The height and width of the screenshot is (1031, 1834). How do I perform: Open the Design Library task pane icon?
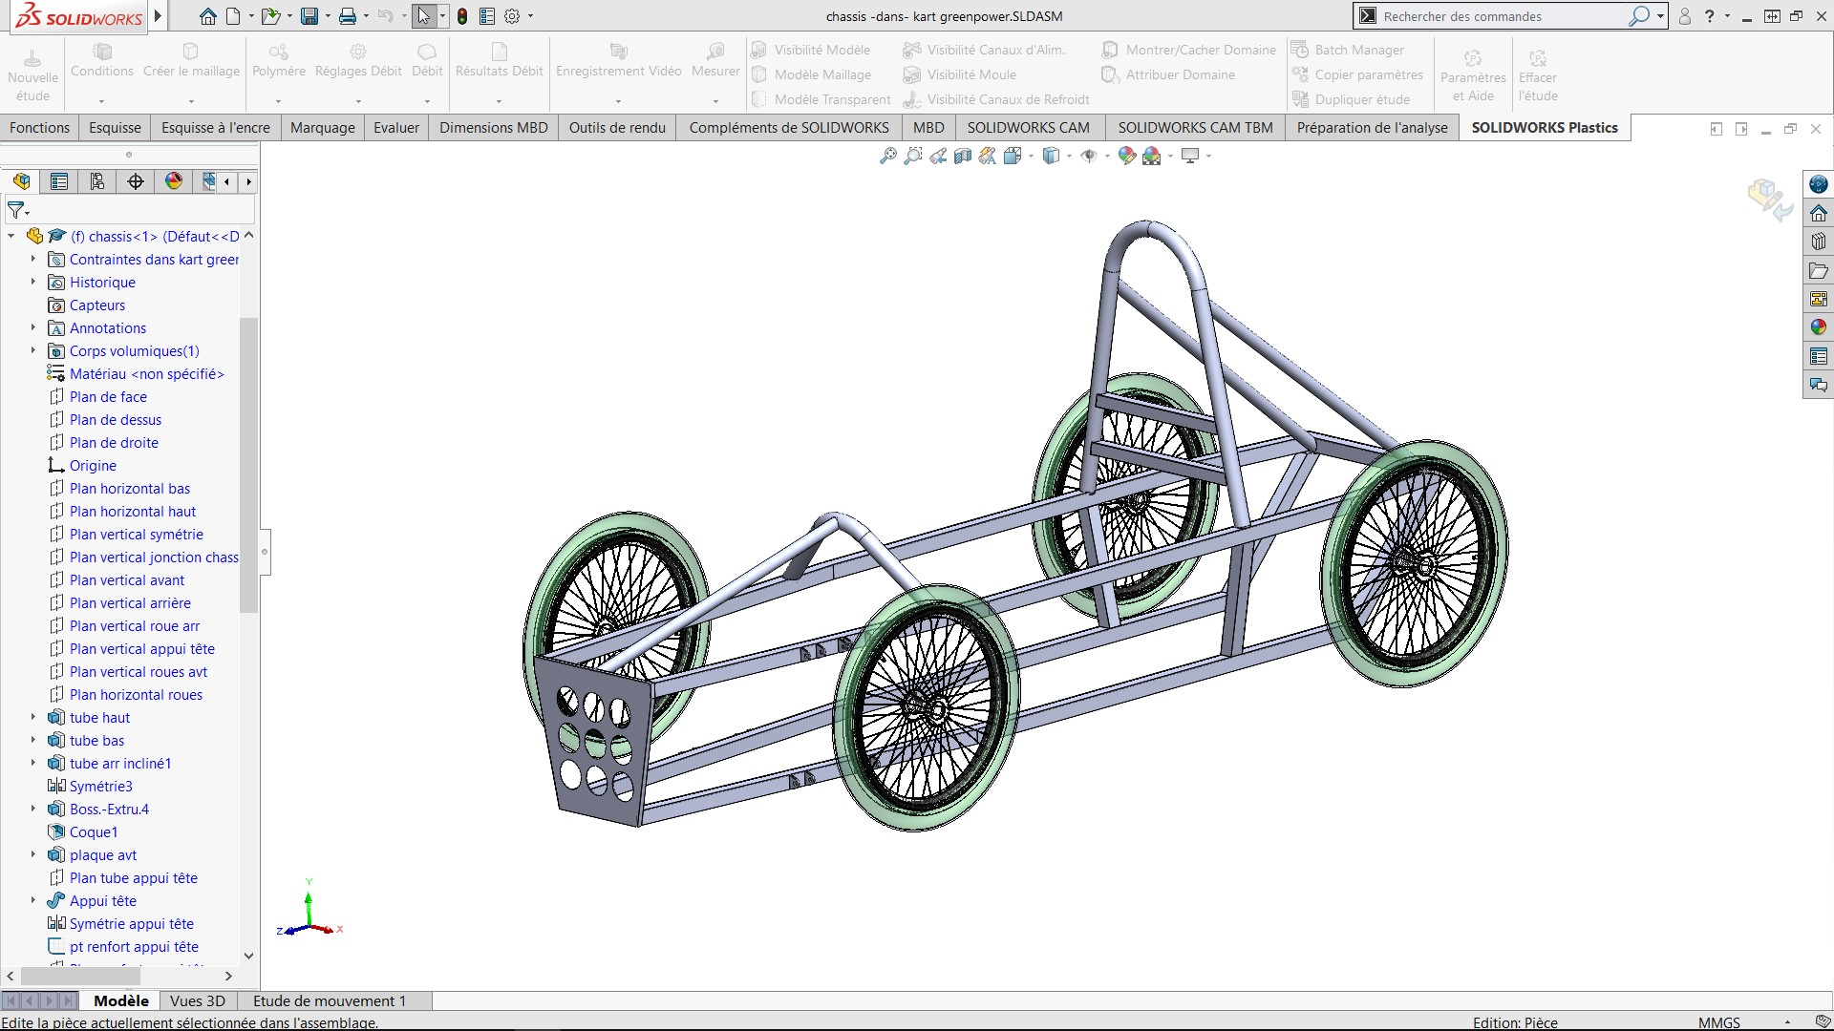pos(1819,242)
